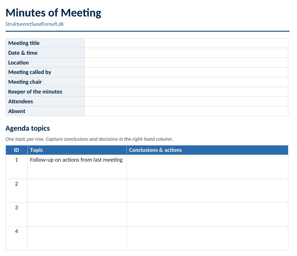Image resolution: width=297 pixels, height=256 pixels.
Task: Select the Conclusions cell in row 3
Action: tap(207, 215)
